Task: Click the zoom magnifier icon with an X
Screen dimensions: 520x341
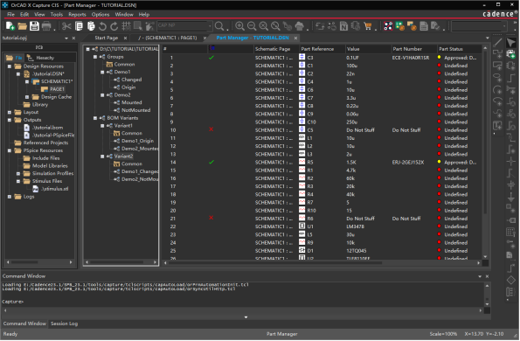Action: (264, 26)
